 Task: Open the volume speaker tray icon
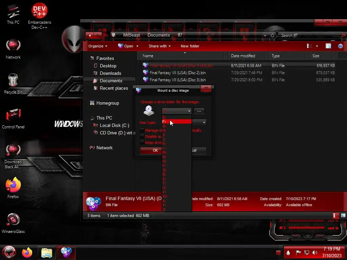pyautogui.click(x=314, y=252)
